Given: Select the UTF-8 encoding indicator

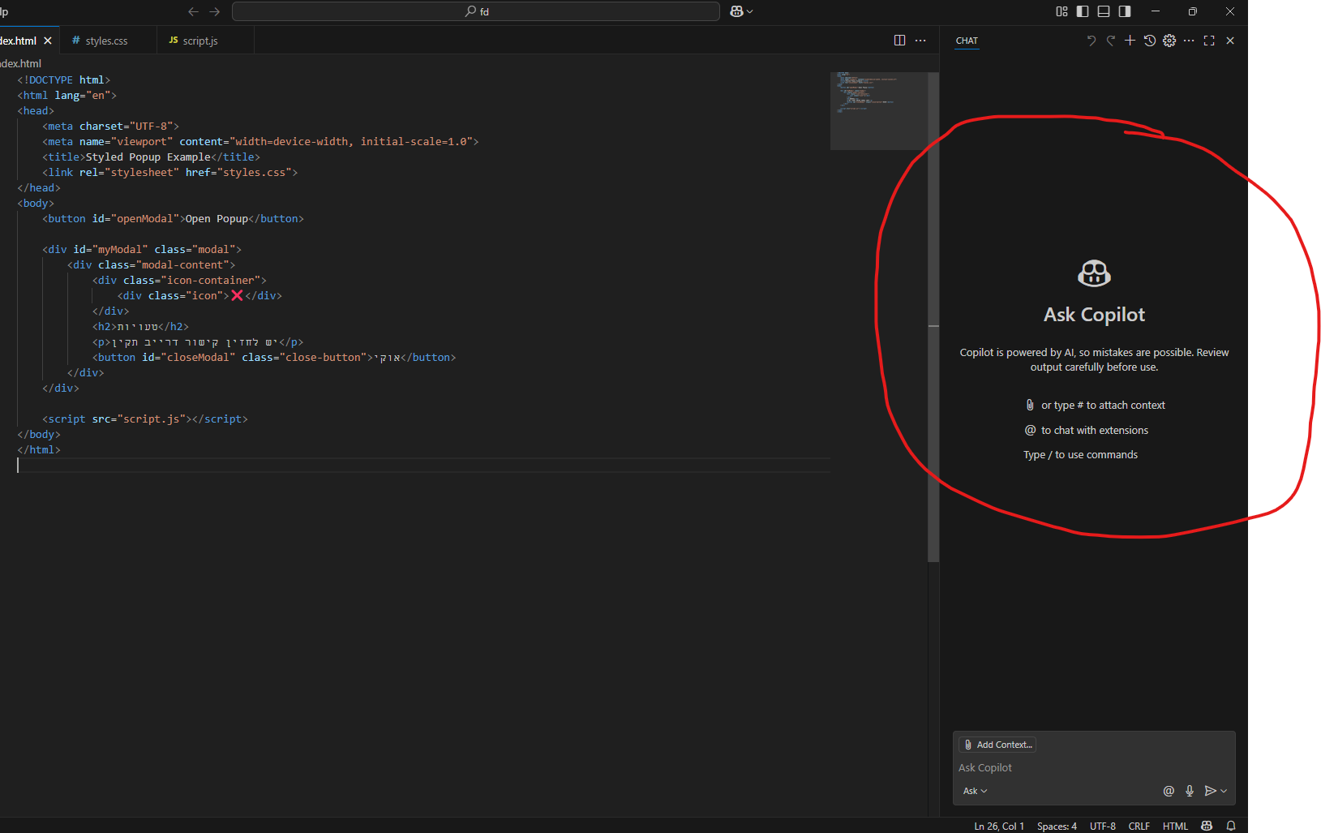Looking at the screenshot, I should click(1103, 826).
